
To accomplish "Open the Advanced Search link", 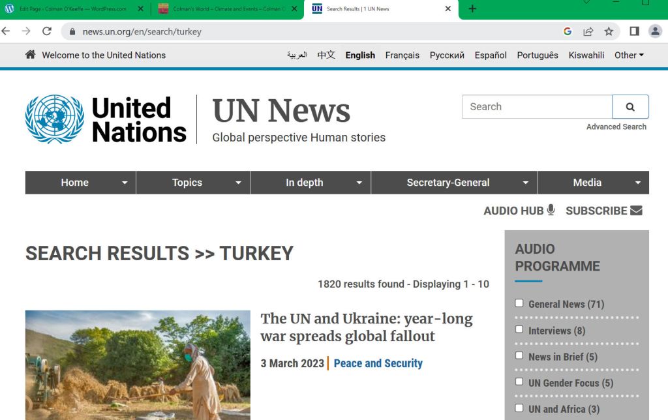I will tap(616, 127).
